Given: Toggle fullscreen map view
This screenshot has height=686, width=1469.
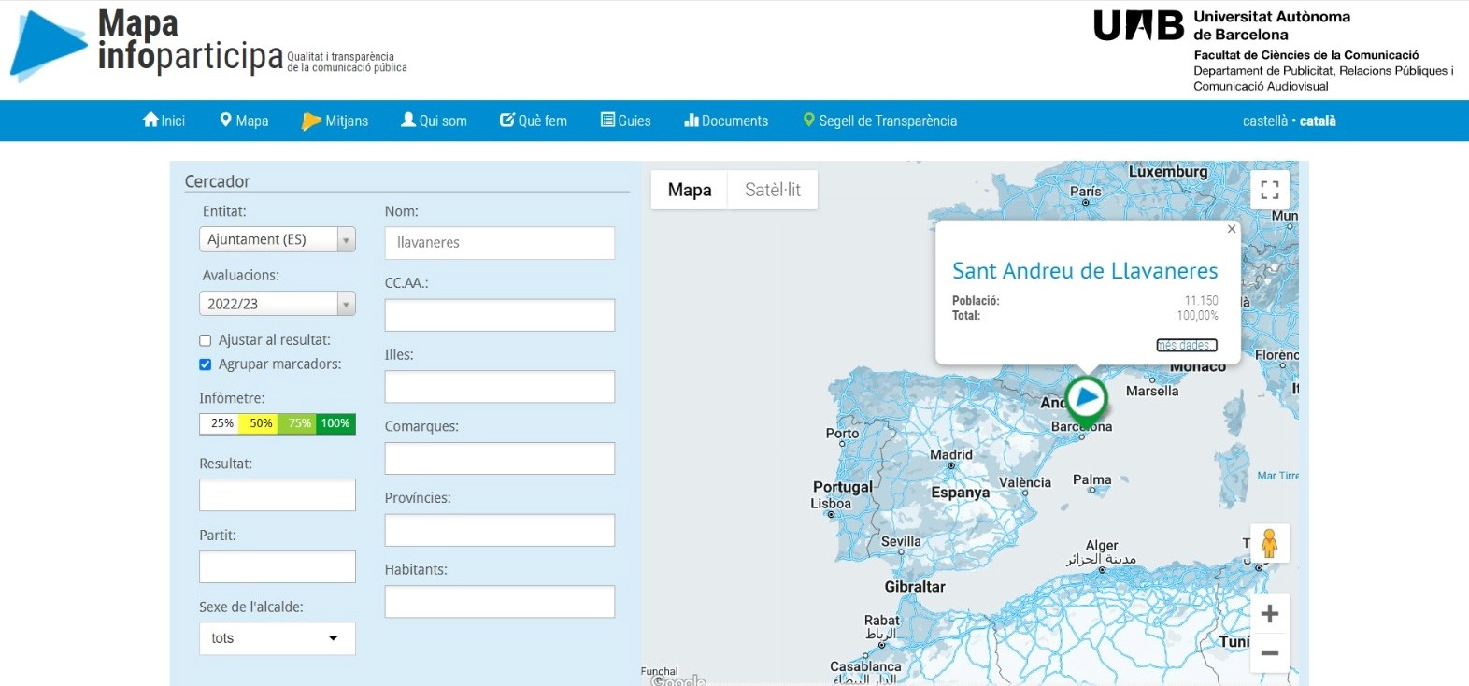Looking at the screenshot, I should (1269, 190).
